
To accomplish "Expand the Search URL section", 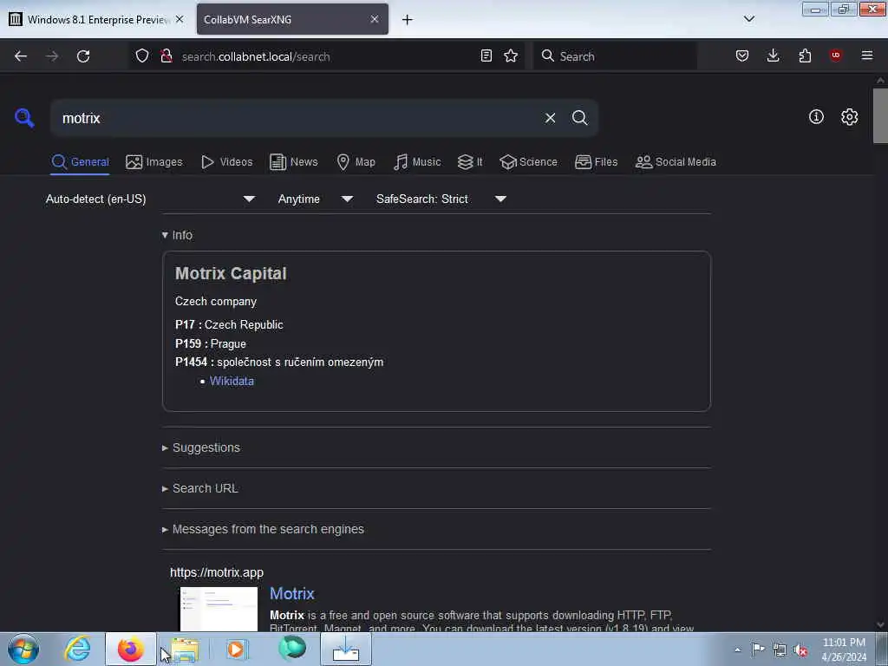I will coord(200,488).
